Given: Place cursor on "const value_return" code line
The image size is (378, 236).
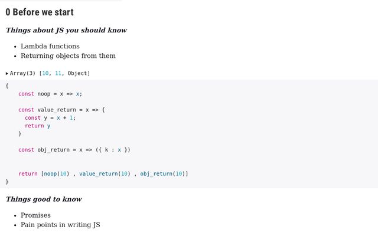Looking at the screenshot, I should pyautogui.click(x=61, y=110).
